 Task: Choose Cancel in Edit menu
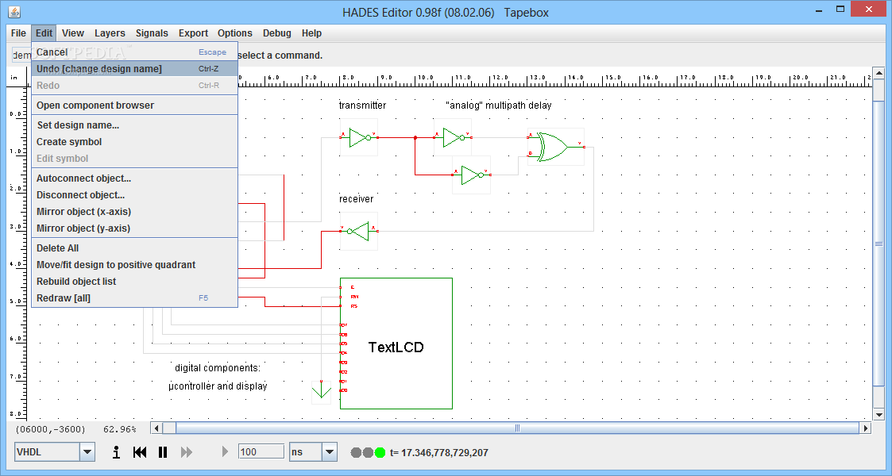click(x=134, y=52)
